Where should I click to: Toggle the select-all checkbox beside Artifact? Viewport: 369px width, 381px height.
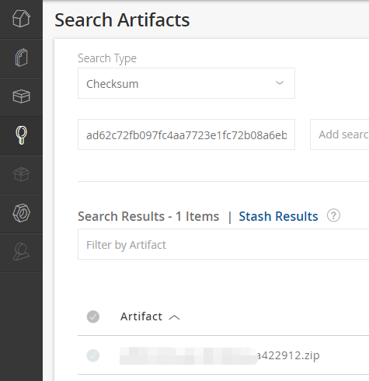tap(93, 316)
